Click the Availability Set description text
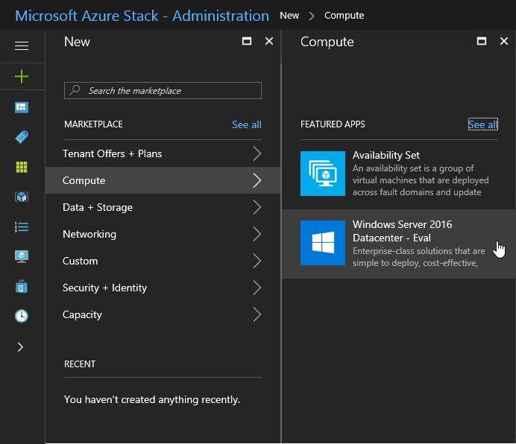 (421, 180)
